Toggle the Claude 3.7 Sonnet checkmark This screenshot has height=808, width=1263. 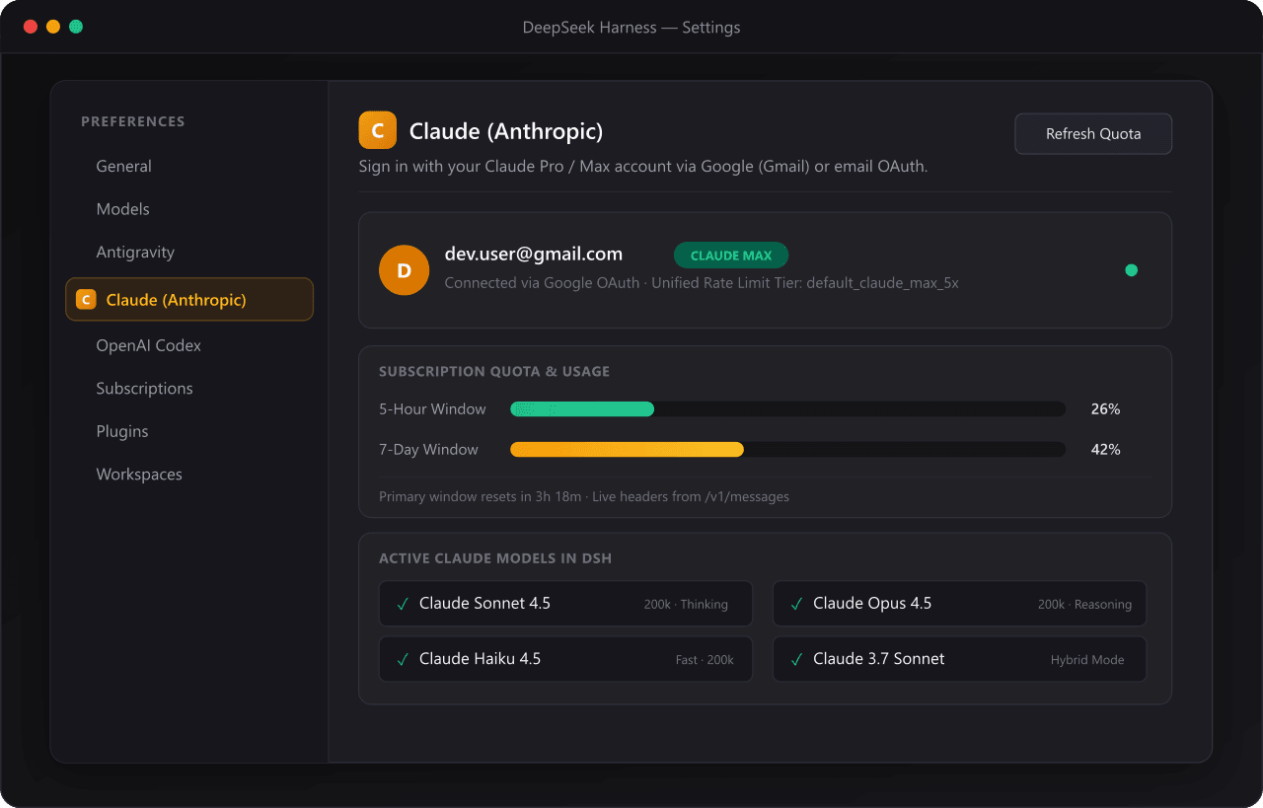tap(796, 659)
